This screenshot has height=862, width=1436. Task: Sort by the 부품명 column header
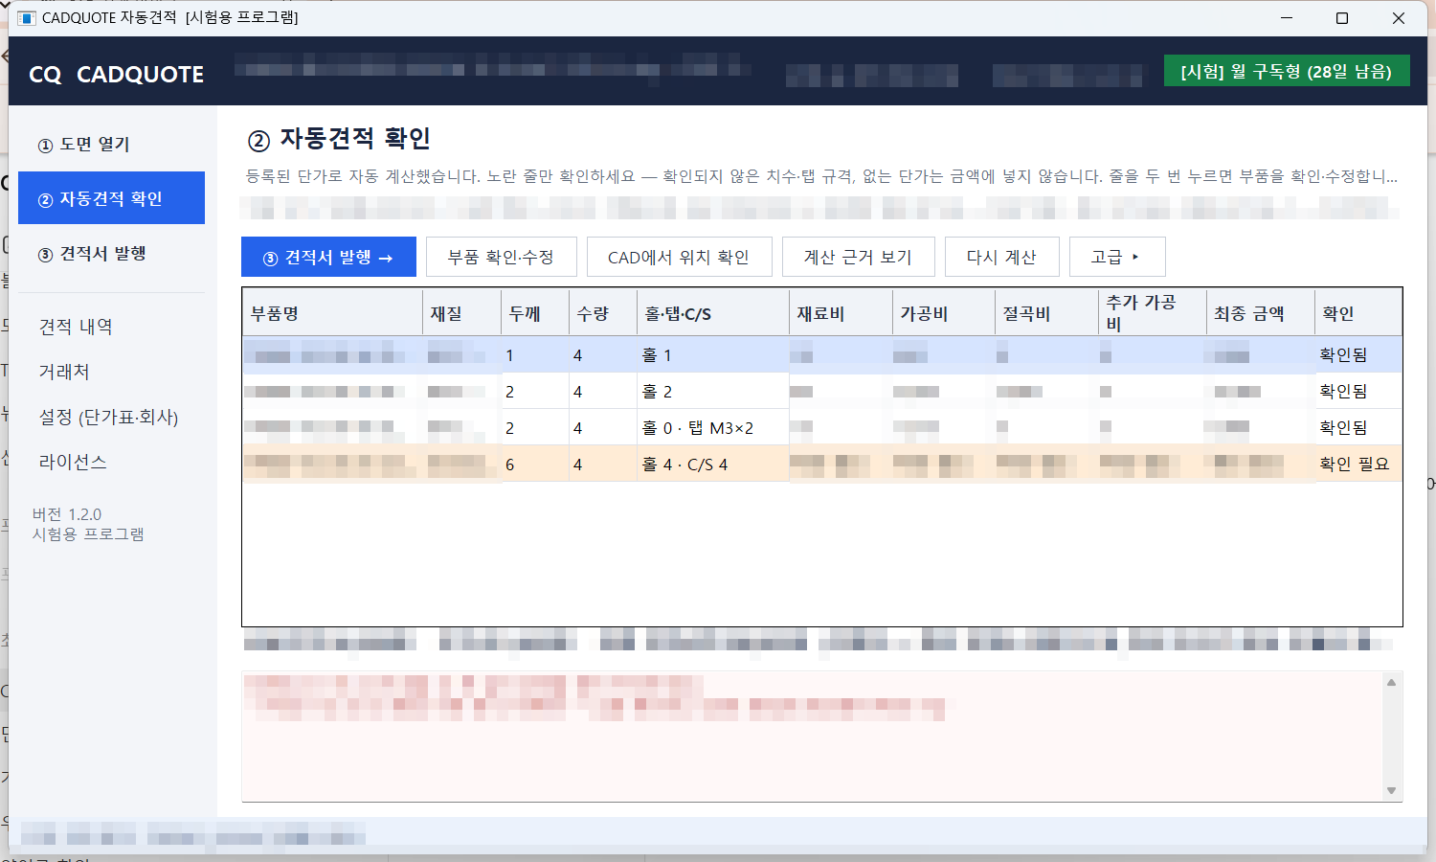[332, 313]
